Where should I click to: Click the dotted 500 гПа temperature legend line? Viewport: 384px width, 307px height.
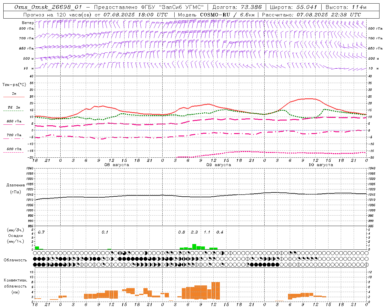coord(14,153)
